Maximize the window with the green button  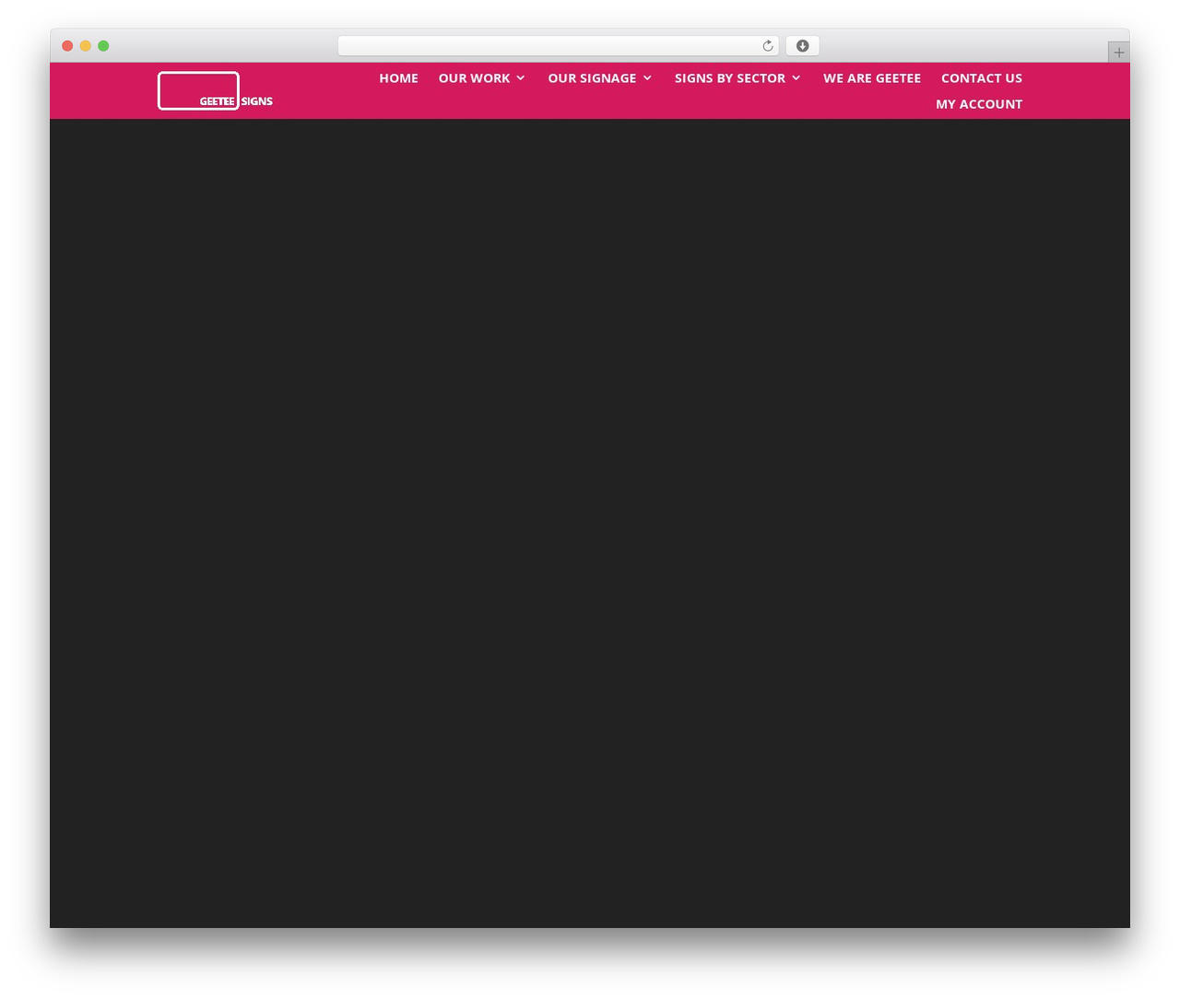pos(103,46)
